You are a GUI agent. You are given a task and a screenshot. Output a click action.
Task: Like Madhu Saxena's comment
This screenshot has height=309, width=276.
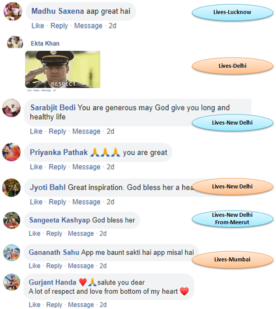tap(38, 26)
